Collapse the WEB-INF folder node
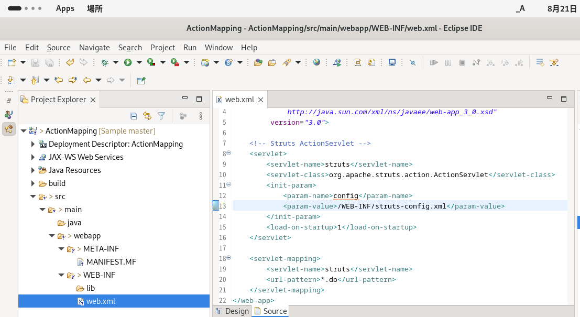 click(x=61, y=275)
